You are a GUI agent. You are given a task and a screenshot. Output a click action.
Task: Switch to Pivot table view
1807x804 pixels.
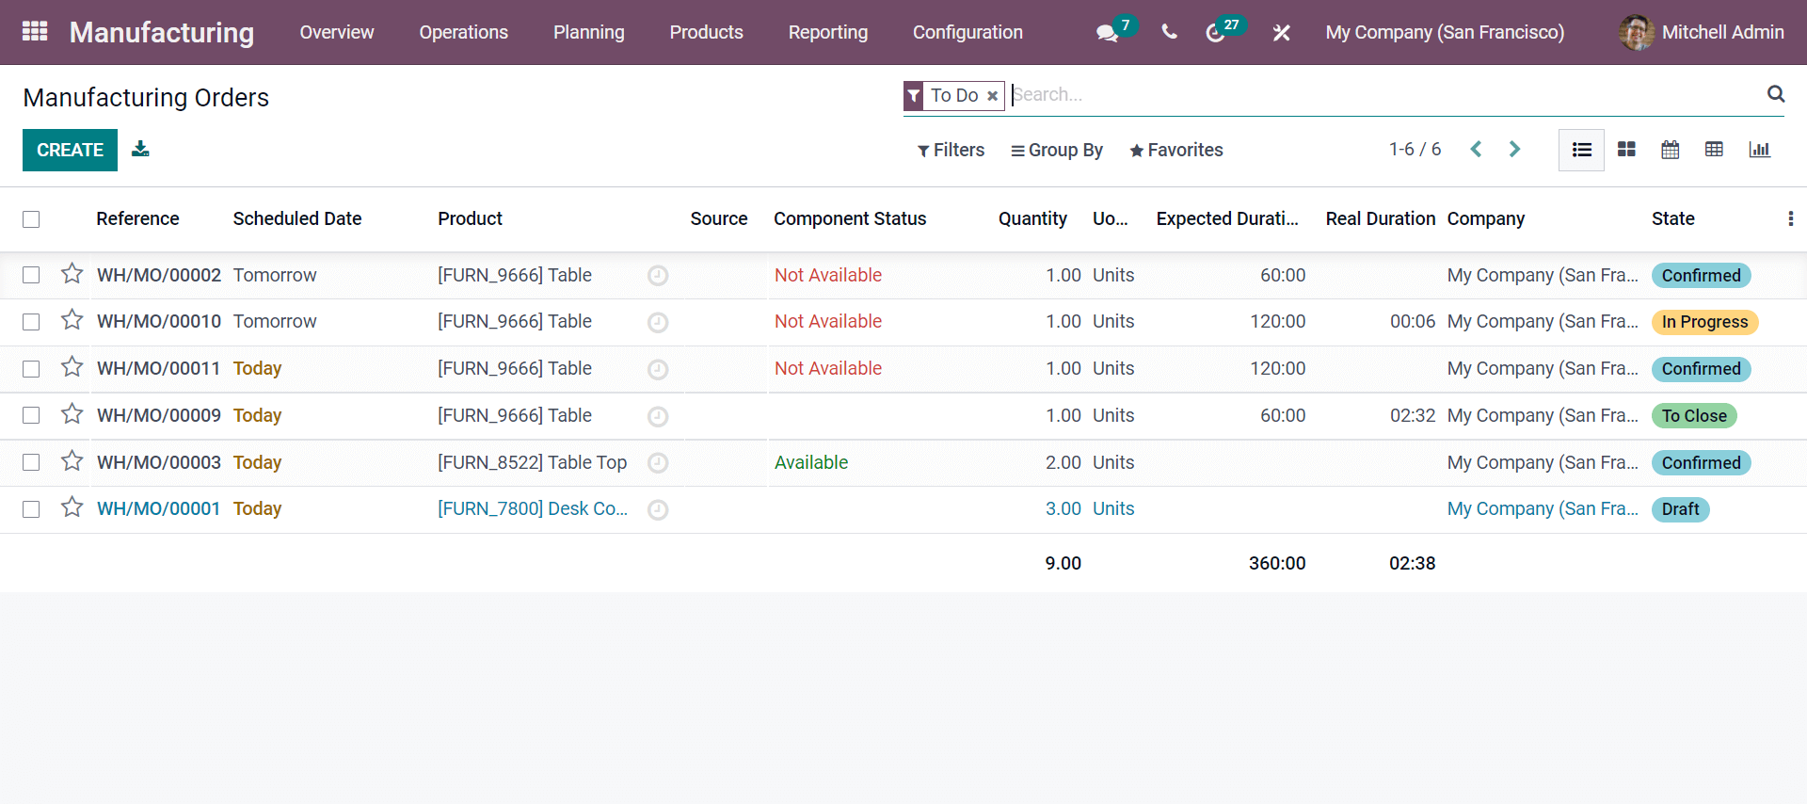point(1714,150)
